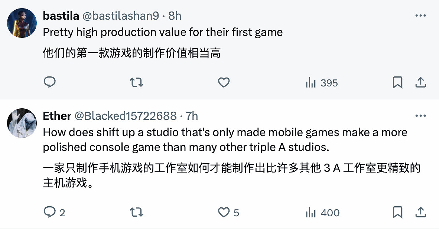Like Ether's tweet about shift up studio
439x230 pixels.
point(223,212)
